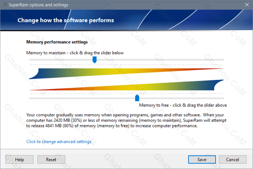The width and height of the screenshot is (253, 169).
Task: Click the Memory to free instruction label
Action: tap(183, 105)
